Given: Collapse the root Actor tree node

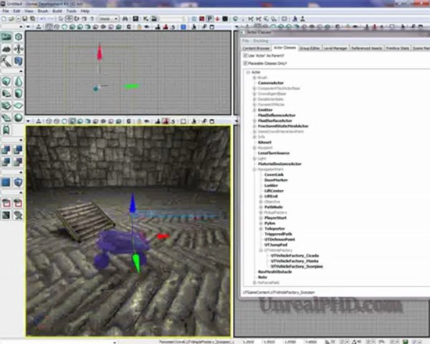Looking at the screenshot, I should click(x=248, y=72).
